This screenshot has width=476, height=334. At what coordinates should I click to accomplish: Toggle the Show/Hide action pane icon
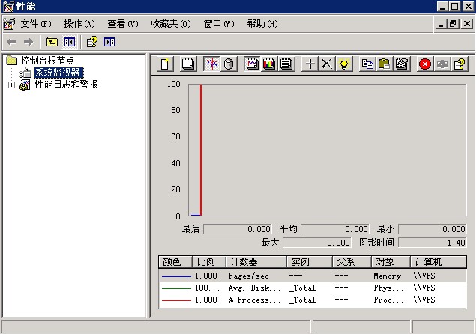click(x=109, y=42)
